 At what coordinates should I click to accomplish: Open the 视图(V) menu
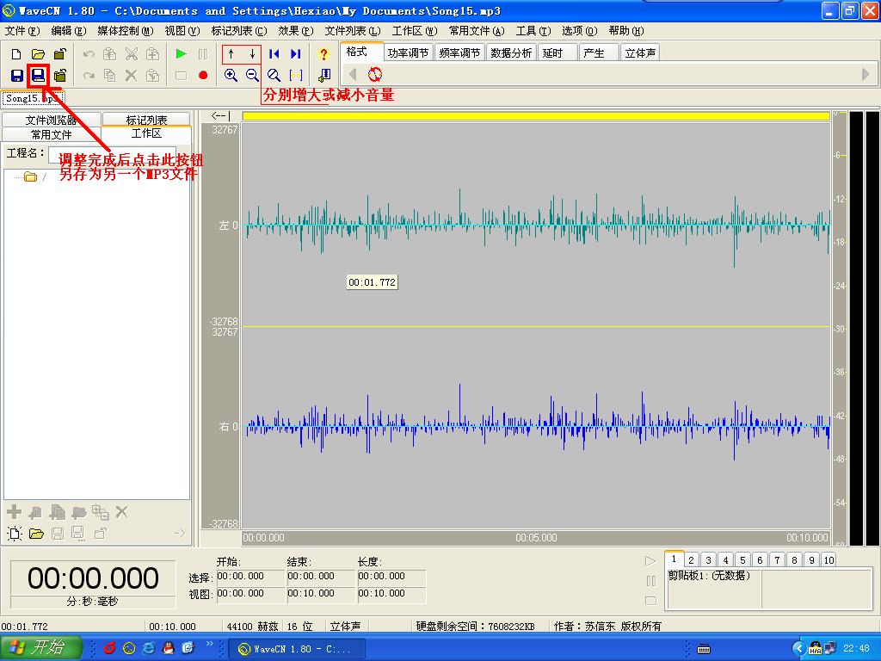tap(182, 31)
